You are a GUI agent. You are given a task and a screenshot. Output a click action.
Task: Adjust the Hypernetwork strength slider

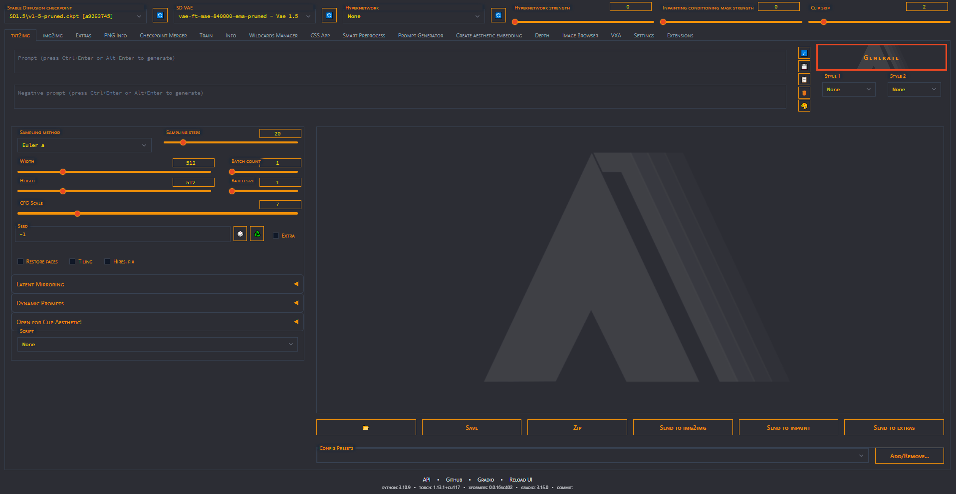(x=583, y=22)
